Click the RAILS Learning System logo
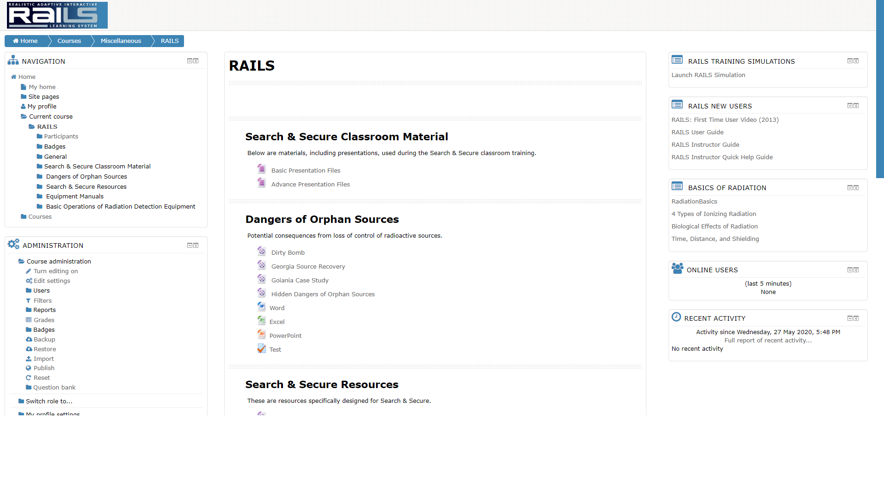The width and height of the screenshot is (884, 479). [x=57, y=15]
